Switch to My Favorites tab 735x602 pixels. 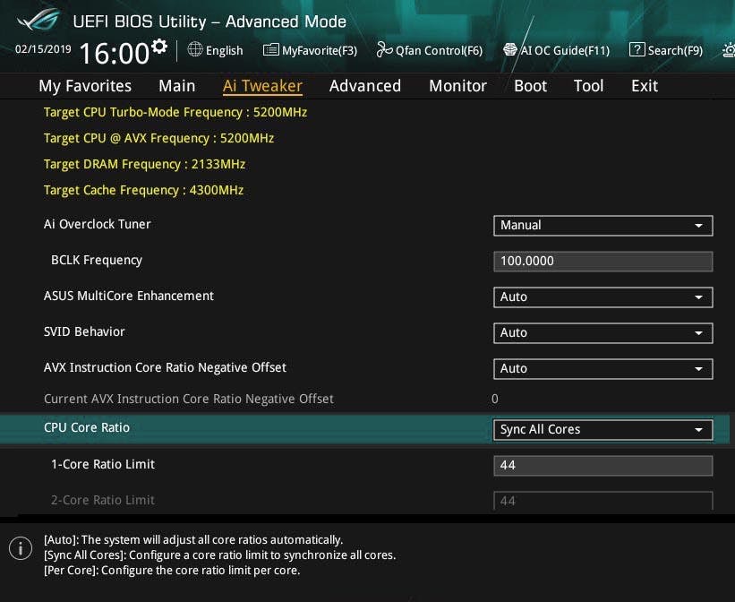click(x=85, y=86)
